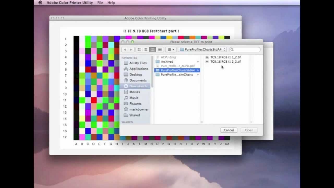Select the PureProfilesChartsStdA4 folder
This screenshot has height=188, width=334.
[177, 70]
